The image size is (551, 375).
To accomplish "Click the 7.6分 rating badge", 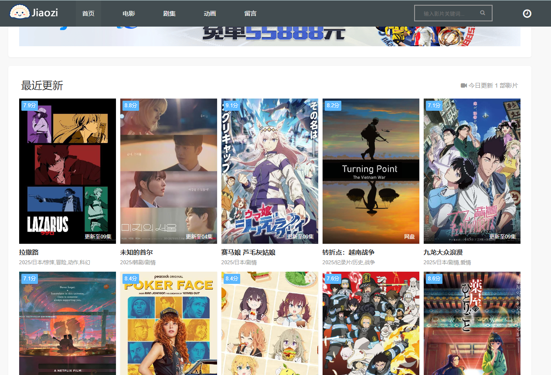I will (333, 279).
